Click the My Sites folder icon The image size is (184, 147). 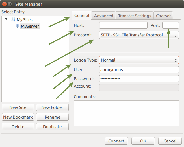pos(14,20)
